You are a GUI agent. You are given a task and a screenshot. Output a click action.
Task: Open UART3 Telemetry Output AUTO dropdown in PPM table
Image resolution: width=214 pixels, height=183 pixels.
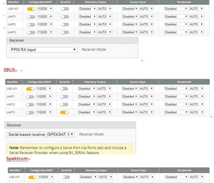[105, 32]
